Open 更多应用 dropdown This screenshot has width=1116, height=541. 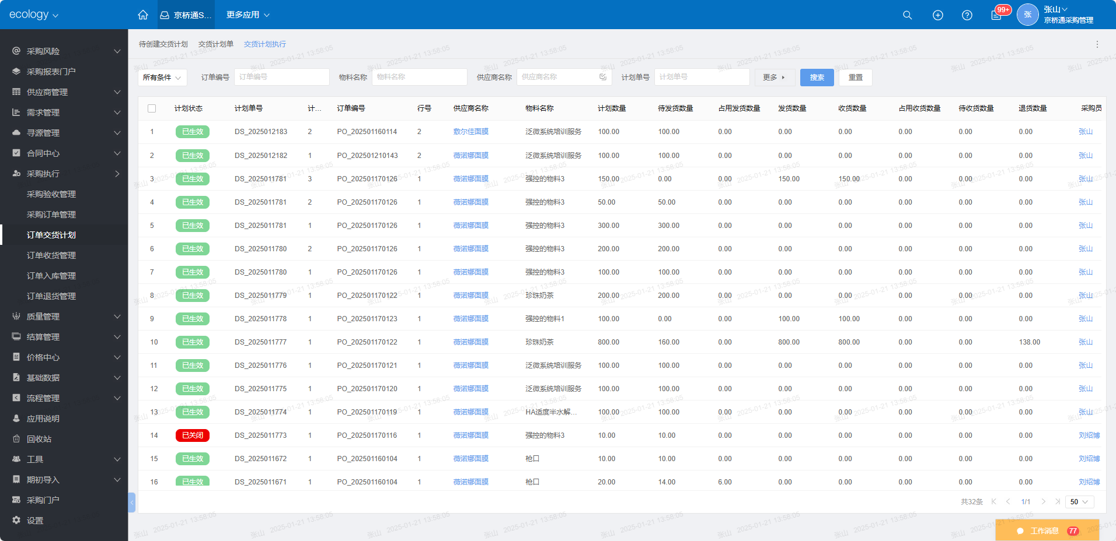[x=248, y=15]
